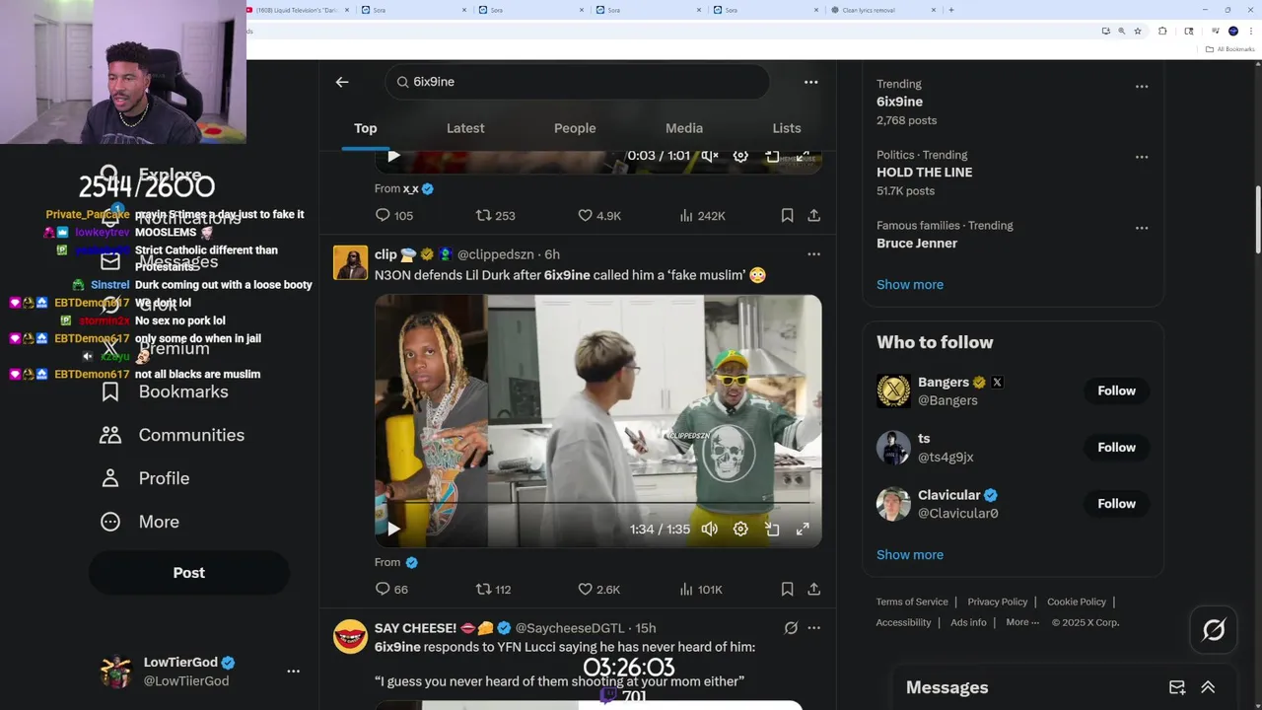
Task: Click the 6ix9ine search input field
Action: point(577,82)
